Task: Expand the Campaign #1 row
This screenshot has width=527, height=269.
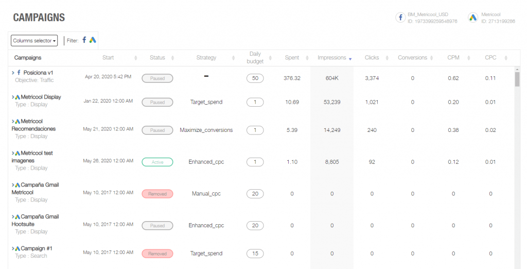Action: (13, 248)
